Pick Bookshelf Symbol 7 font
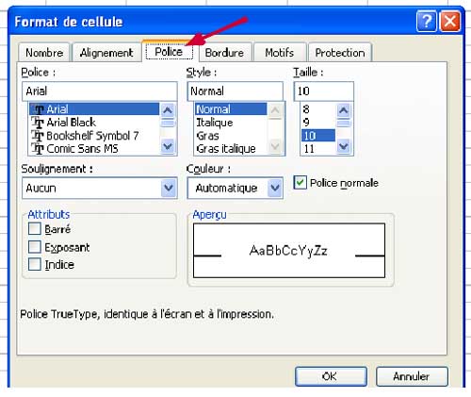Image resolution: width=471 pixels, height=397 pixels. pyautogui.click(x=94, y=136)
